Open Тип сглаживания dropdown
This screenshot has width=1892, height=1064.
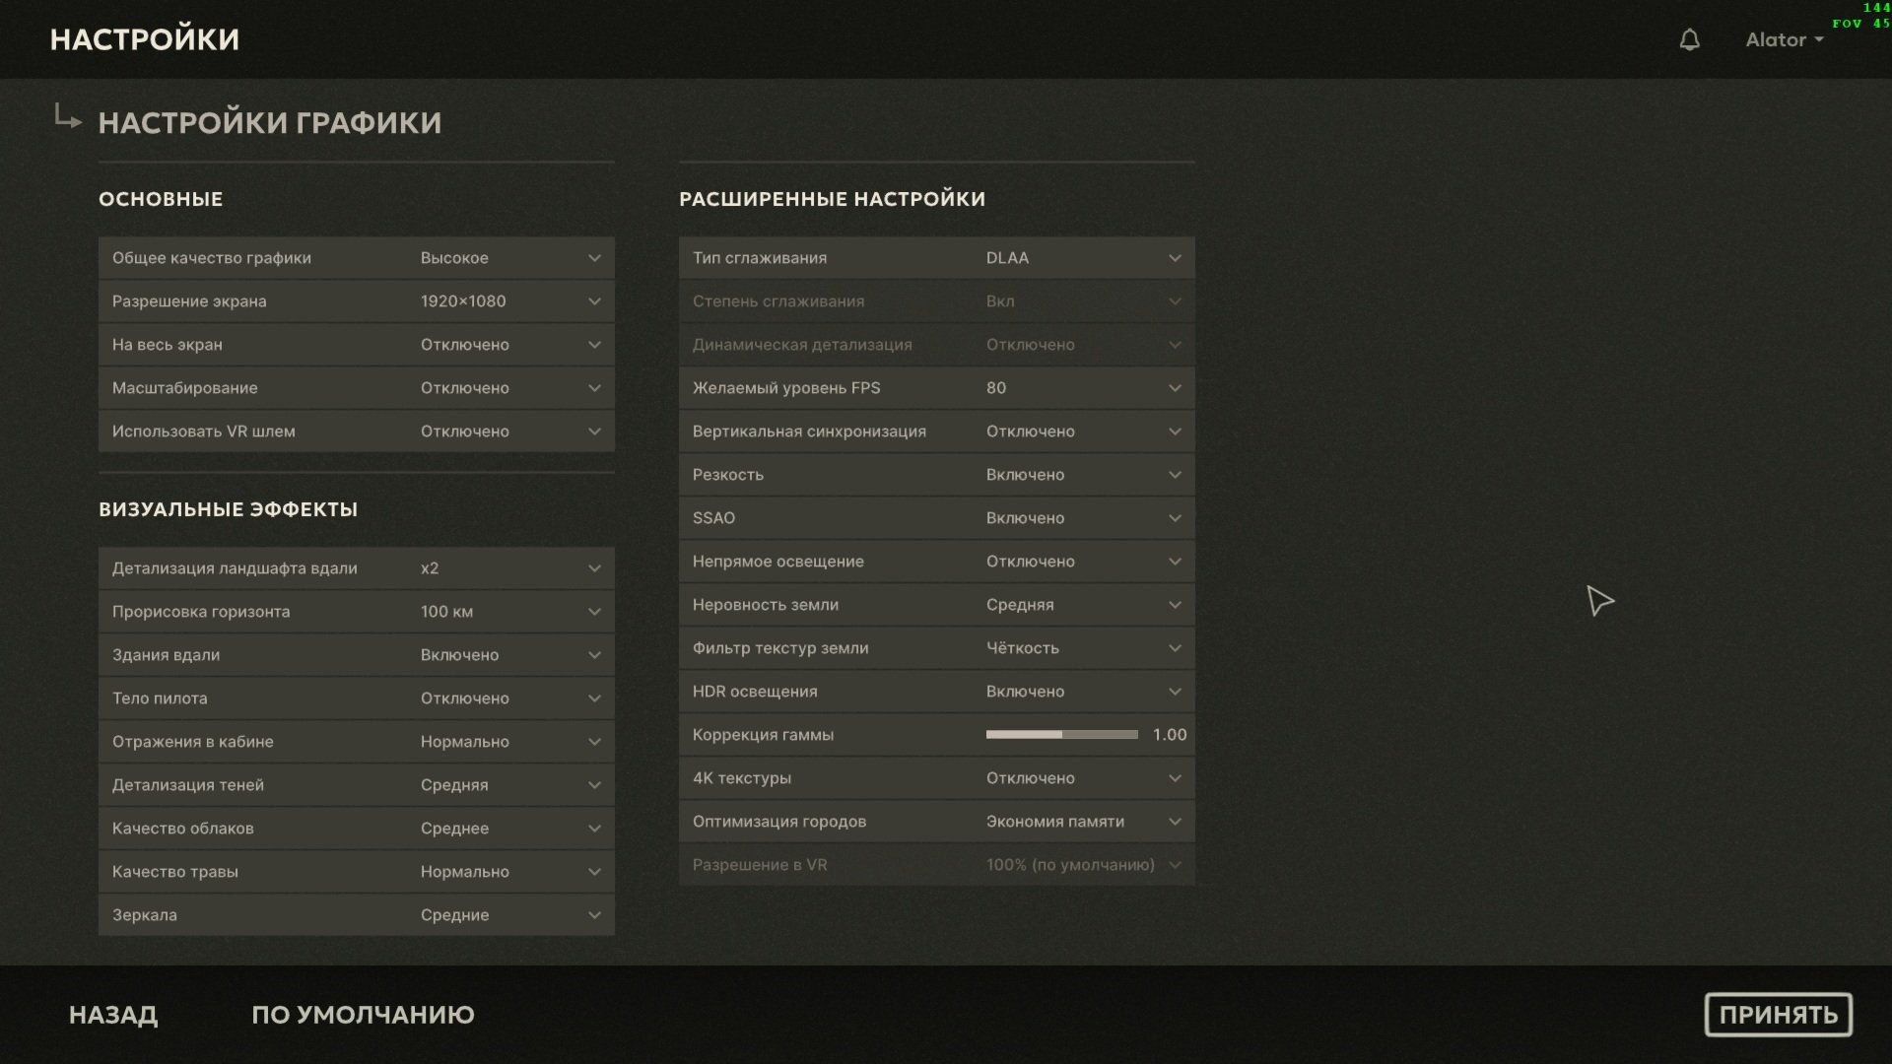[937, 258]
